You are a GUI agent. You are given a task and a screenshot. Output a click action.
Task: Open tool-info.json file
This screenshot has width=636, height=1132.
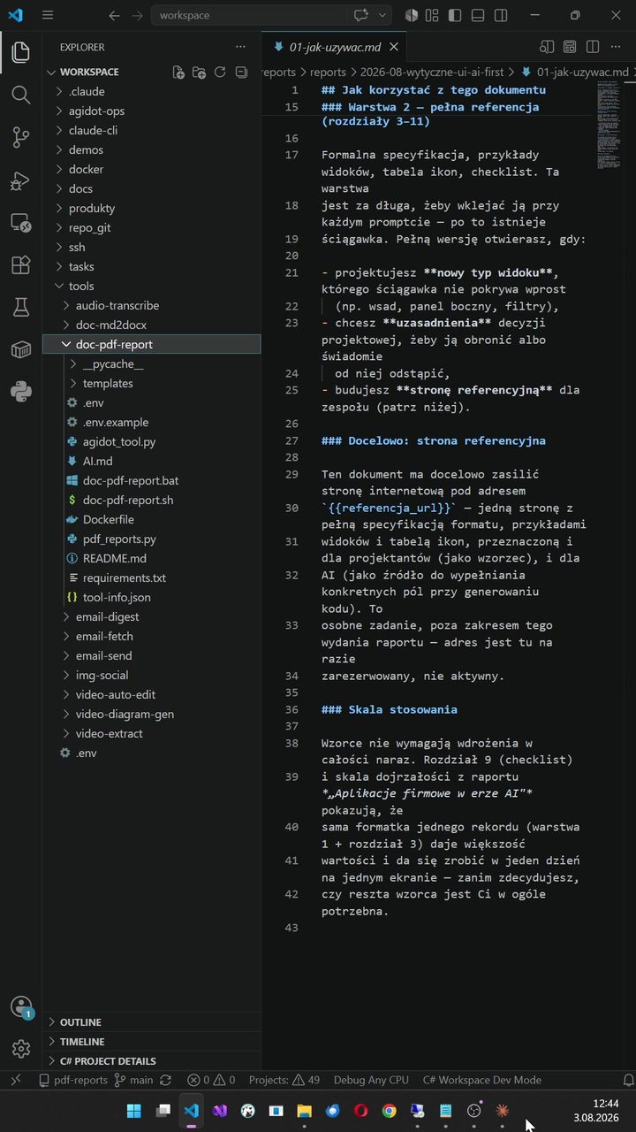click(x=117, y=597)
